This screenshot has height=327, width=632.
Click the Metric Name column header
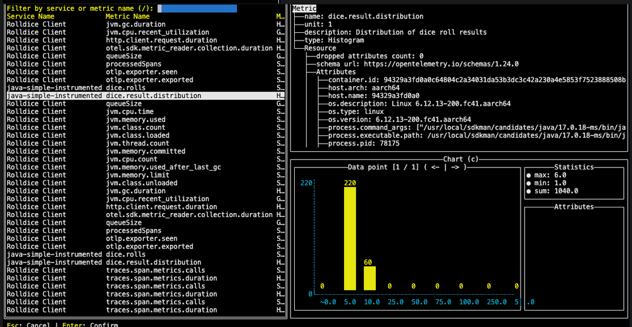(x=127, y=16)
